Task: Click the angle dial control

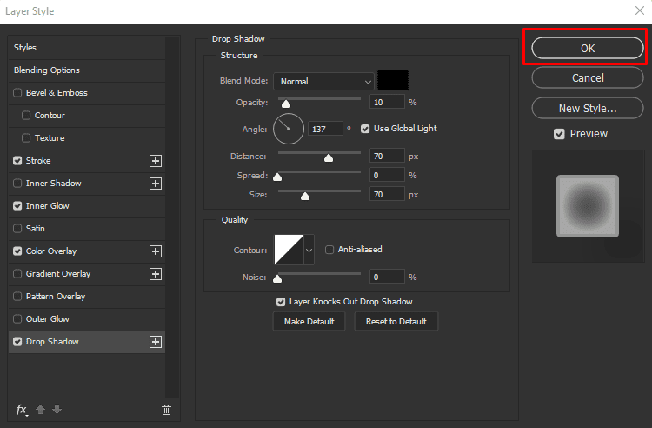Action: click(288, 129)
